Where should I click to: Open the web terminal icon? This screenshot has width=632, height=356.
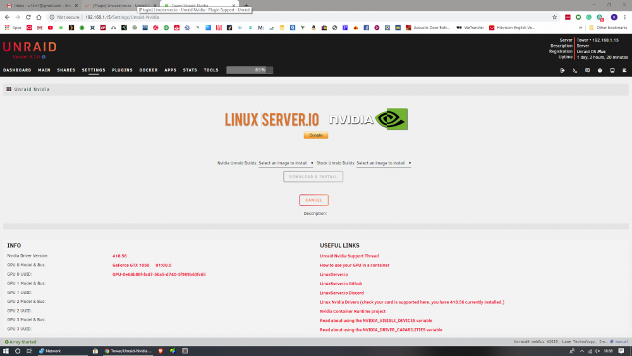coord(574,70)
